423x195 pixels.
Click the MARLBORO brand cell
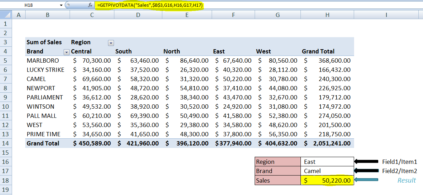pos(48,61)
